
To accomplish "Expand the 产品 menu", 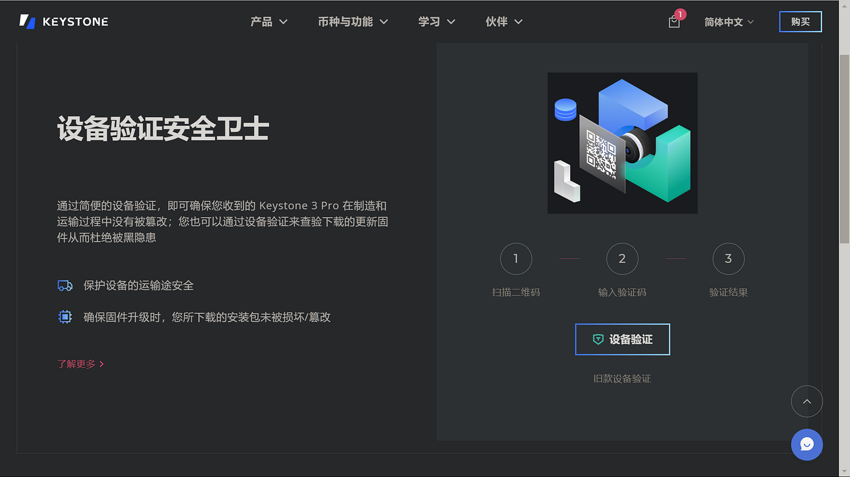I will click(x=269, y=22).
